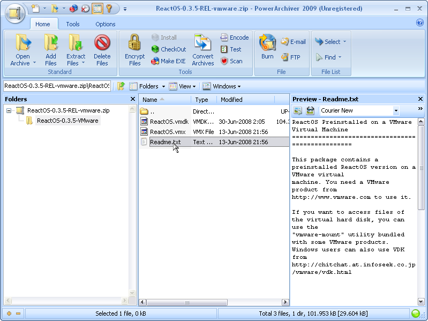The height and width of the screenshot is (321, 428).
Task: Click the second preview toolbar icon
Action: pyautogui.click(x=310, y=110)
